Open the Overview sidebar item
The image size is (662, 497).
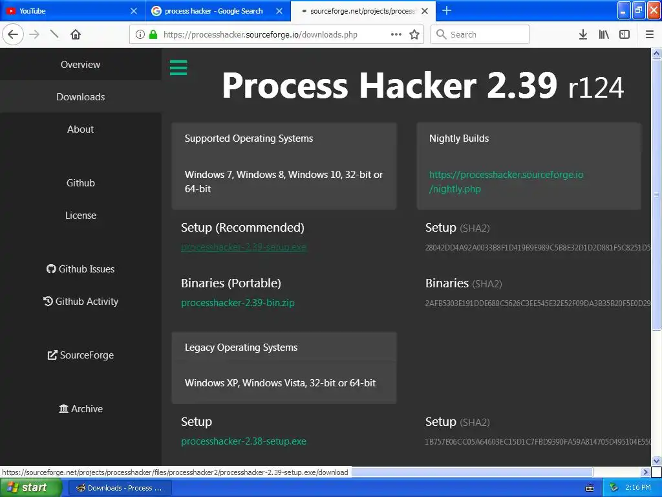point(80,65)
